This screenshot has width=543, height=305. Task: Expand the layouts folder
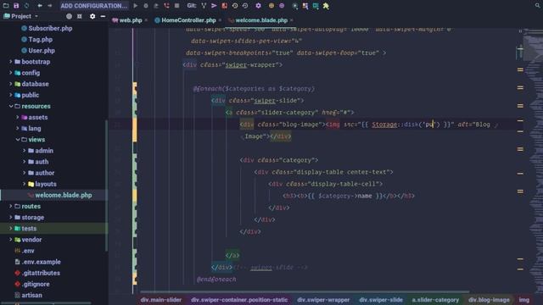click(25, 184)
